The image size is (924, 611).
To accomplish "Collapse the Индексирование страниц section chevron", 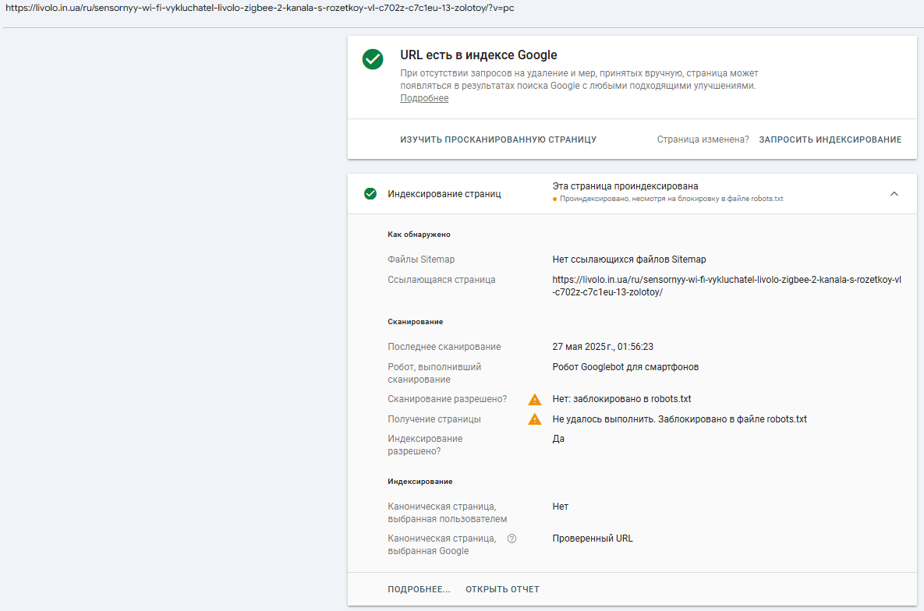I will click(x=894, y=194).
